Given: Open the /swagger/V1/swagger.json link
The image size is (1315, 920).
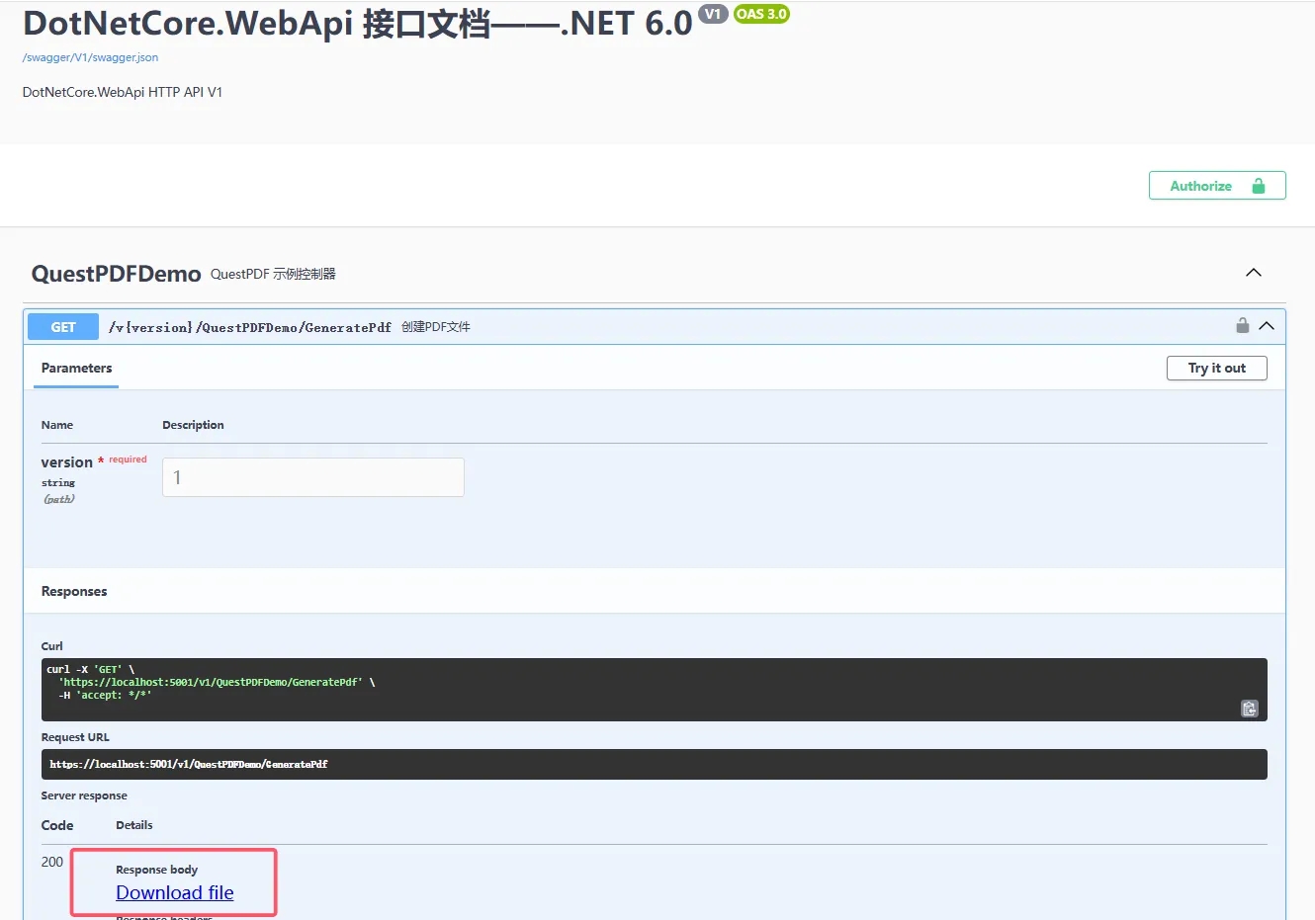Looking at the screenshot, I should tap(90, 57).
